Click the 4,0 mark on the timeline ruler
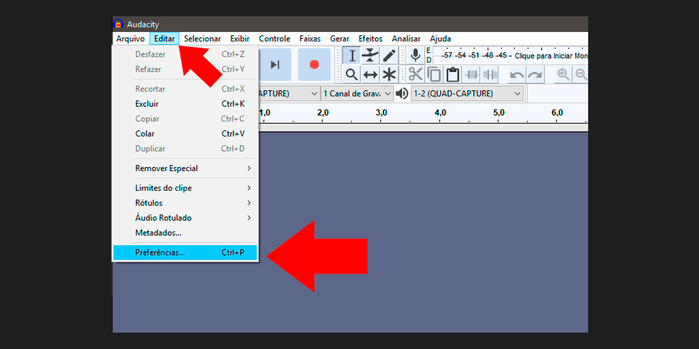This screenshot has width=699, height=349. click(x=440, y=113)
